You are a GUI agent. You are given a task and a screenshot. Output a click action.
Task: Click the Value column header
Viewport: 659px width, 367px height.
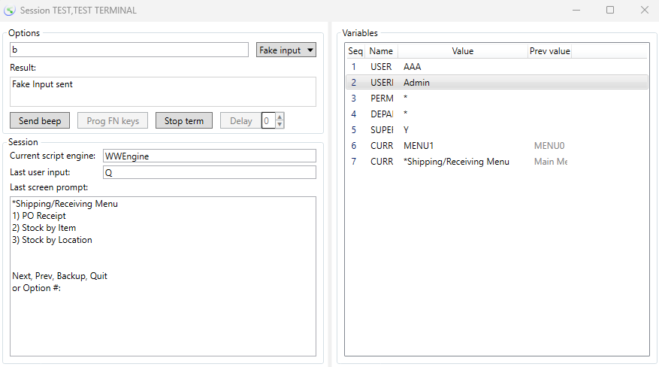[x=462, y=51]
